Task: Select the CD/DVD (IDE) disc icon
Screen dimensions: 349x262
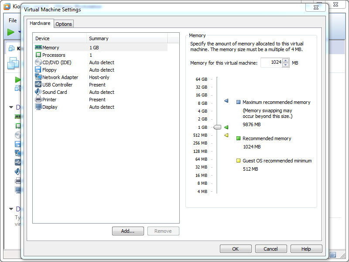Action: (38, 62)
